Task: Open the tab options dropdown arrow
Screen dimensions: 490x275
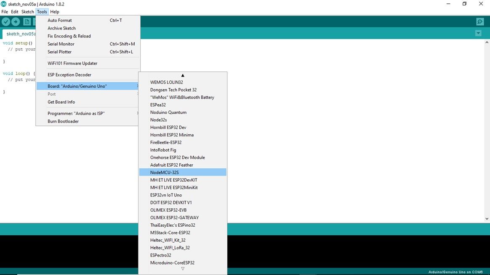Action: (478, 33)
